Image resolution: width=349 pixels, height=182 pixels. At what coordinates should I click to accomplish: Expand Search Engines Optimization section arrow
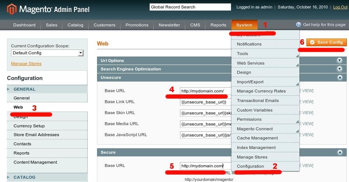[x=339, y=69]
